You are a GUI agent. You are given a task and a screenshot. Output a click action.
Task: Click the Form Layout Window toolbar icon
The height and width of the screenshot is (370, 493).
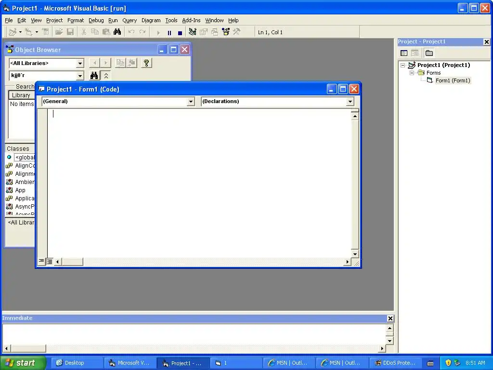215,32
